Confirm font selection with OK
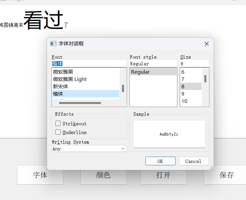 click(160, 161)
